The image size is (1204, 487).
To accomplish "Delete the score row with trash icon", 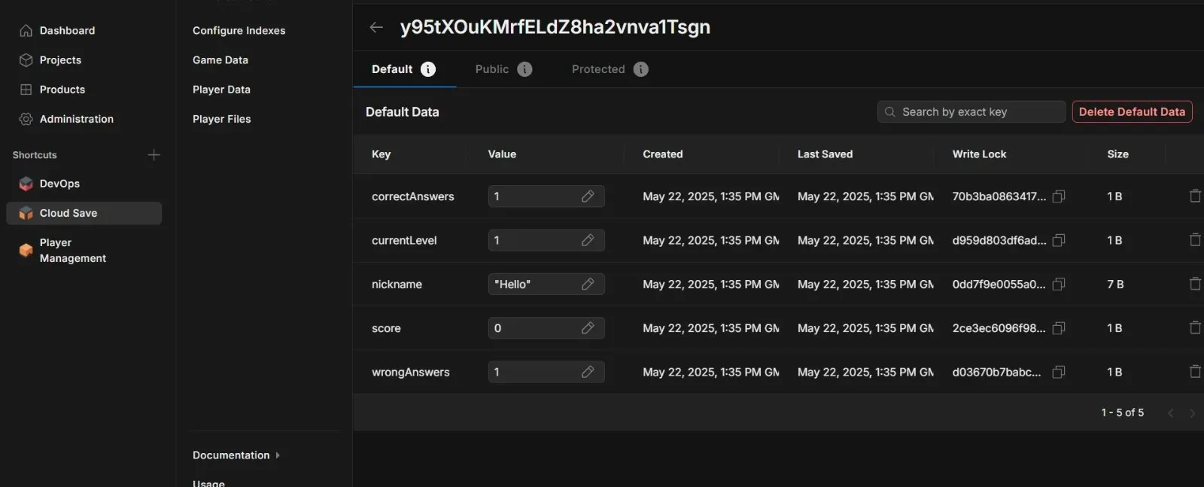I will point(1195,328).
